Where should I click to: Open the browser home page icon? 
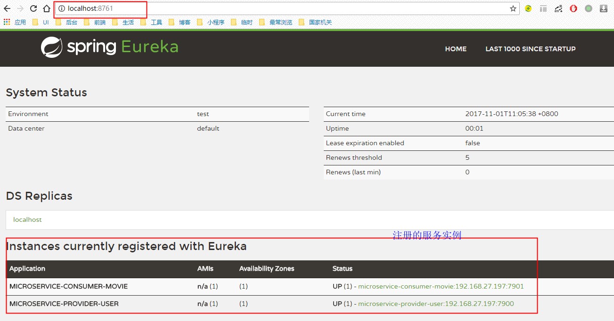[x=46, y=8]
